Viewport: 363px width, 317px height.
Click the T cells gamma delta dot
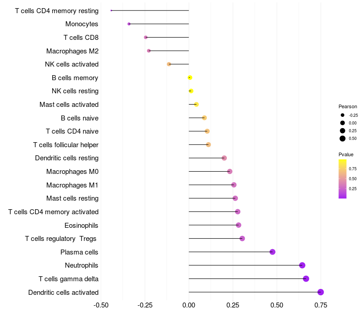pyautogui.click(x=306, y=279)
